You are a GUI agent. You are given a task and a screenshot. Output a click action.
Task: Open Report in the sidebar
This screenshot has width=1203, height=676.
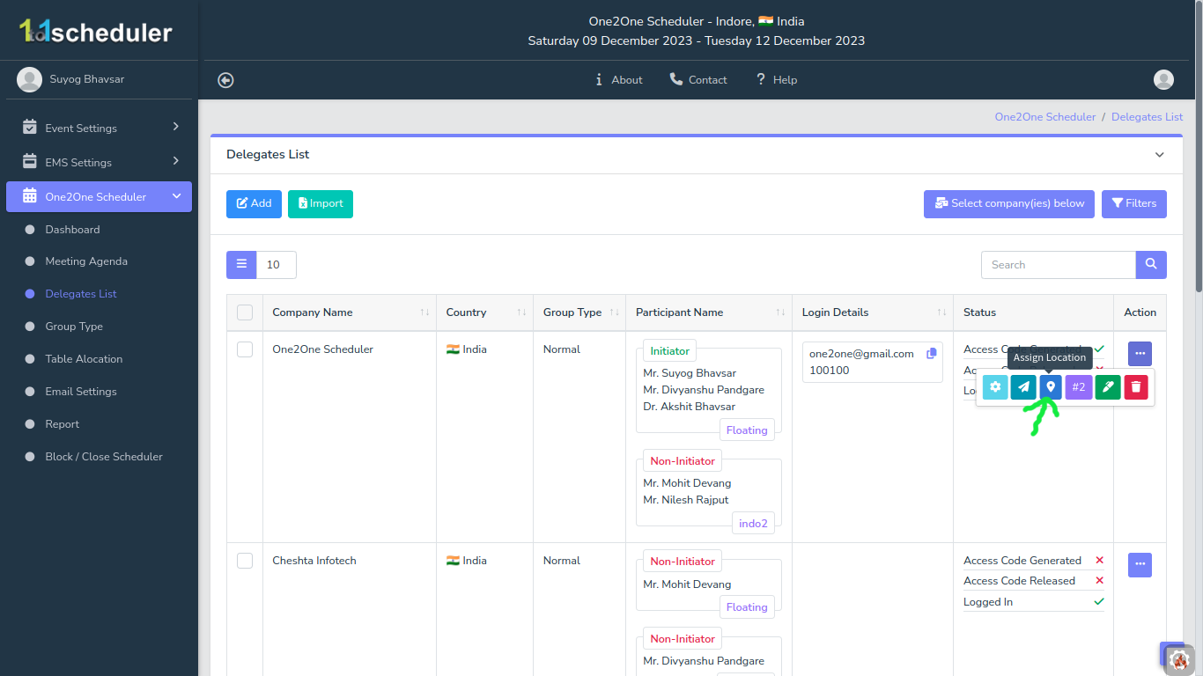63,424
